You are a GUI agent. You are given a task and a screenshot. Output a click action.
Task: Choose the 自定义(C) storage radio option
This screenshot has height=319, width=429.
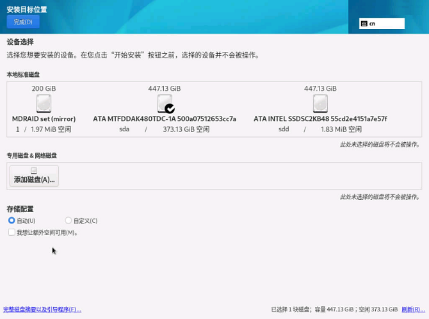69,220
